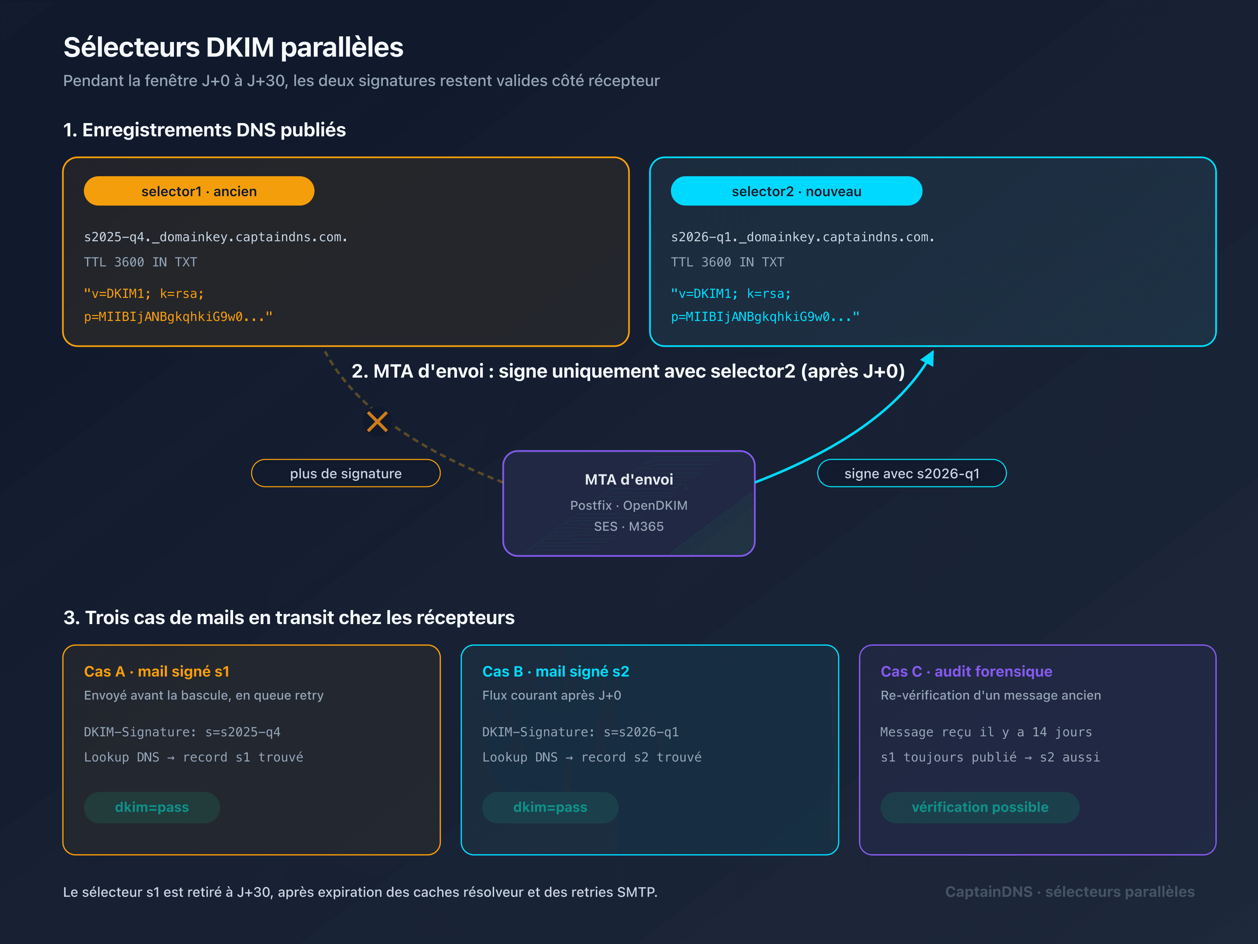This screenshot has width=1258, height=944.
Task: Click 'TTL 3600 IN TXT' in selector1 card
Action: (140, 262)
